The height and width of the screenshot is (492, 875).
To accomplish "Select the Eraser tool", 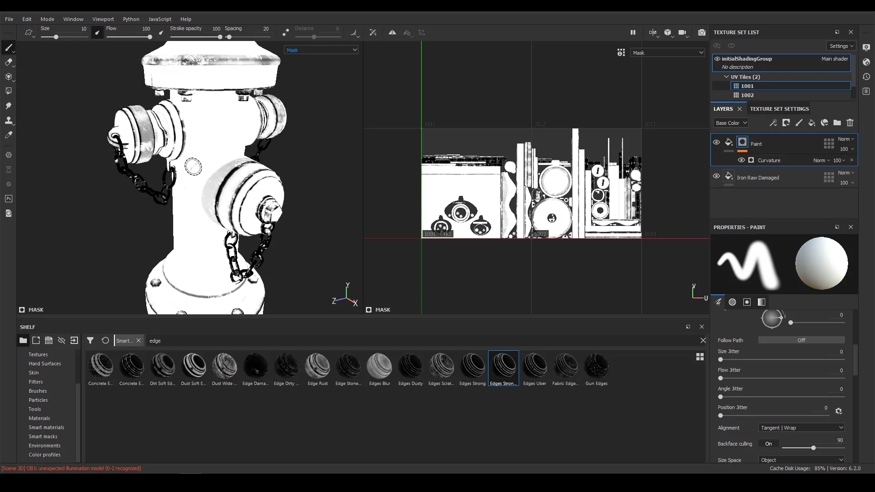I will click(9, 62).
